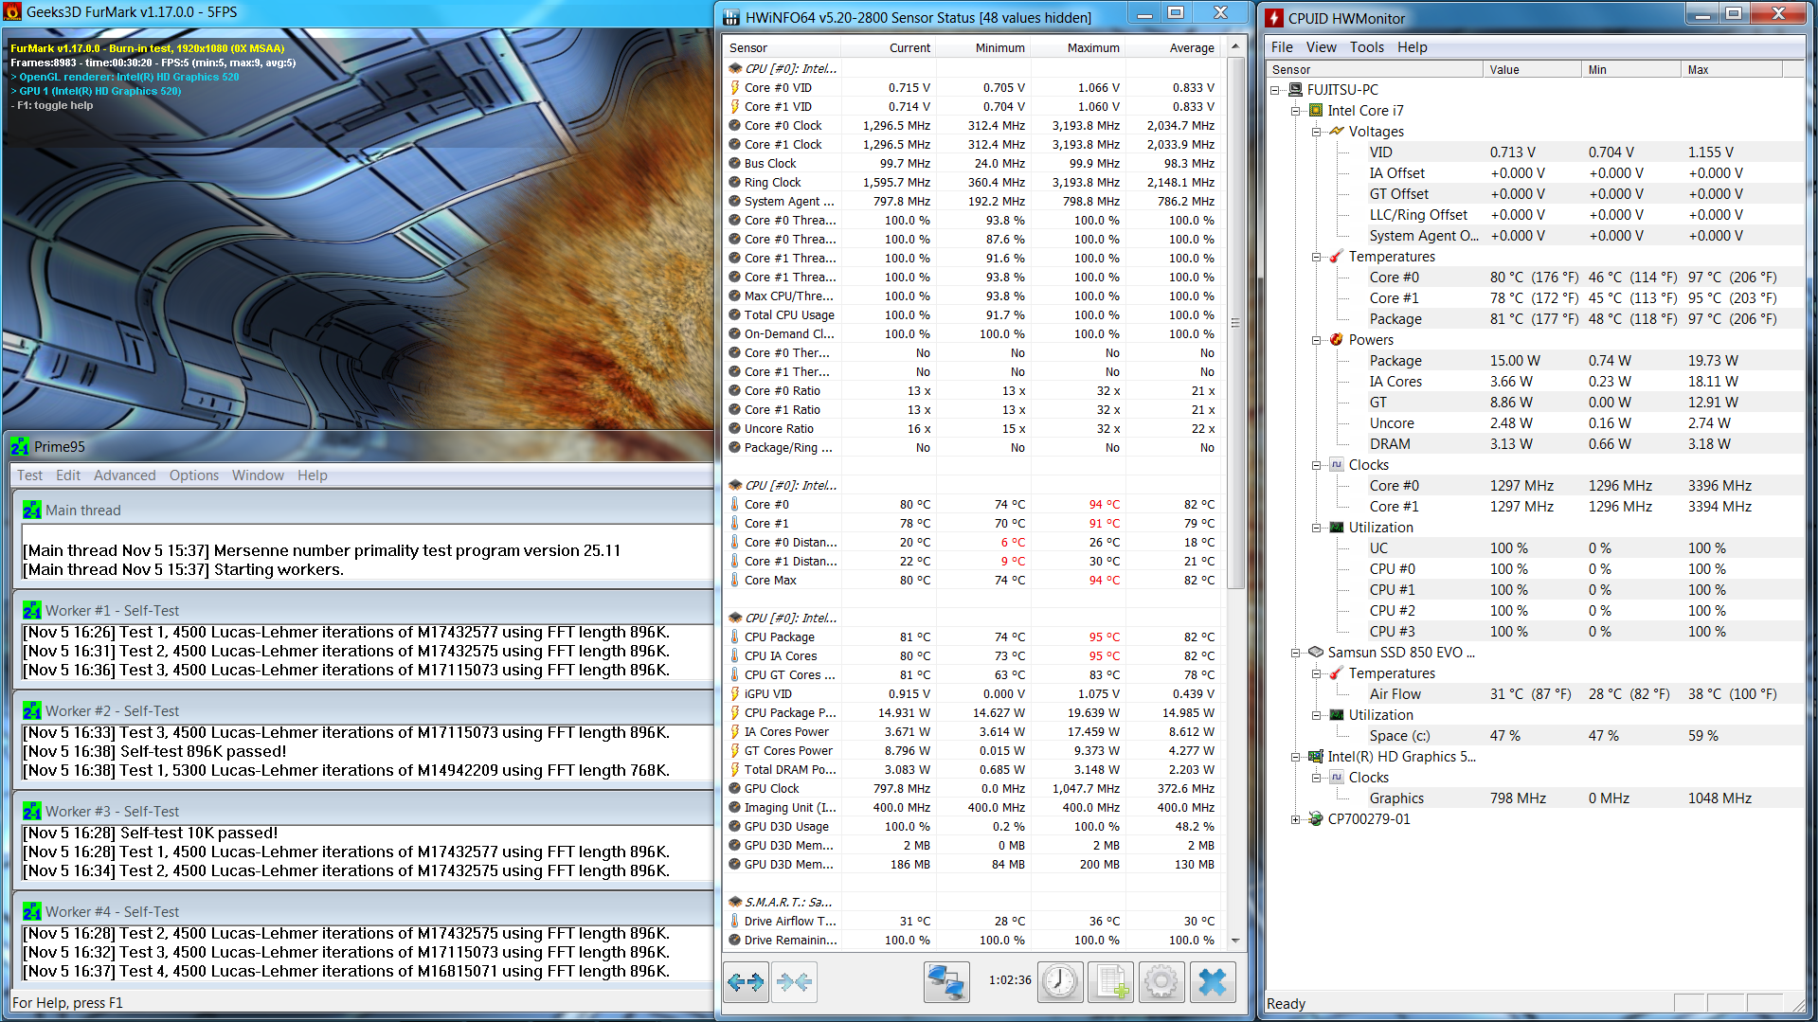Expand CP700279-01 battery node
Screen dimensions: 1818x1022
[x=1296, y=819]
